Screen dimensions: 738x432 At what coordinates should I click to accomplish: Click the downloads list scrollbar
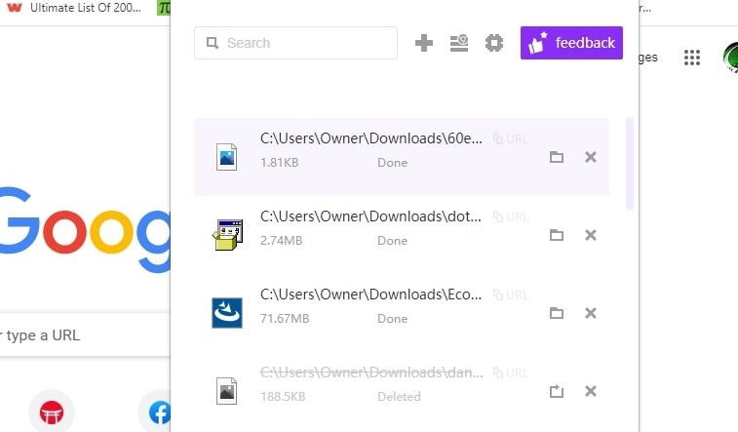[629, 164]
